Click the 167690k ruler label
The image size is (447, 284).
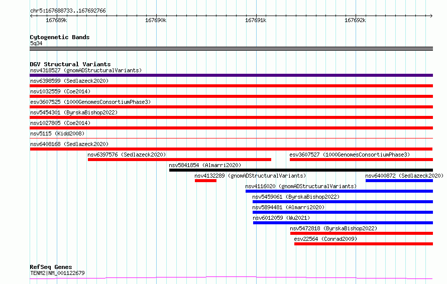coord(156,20)
